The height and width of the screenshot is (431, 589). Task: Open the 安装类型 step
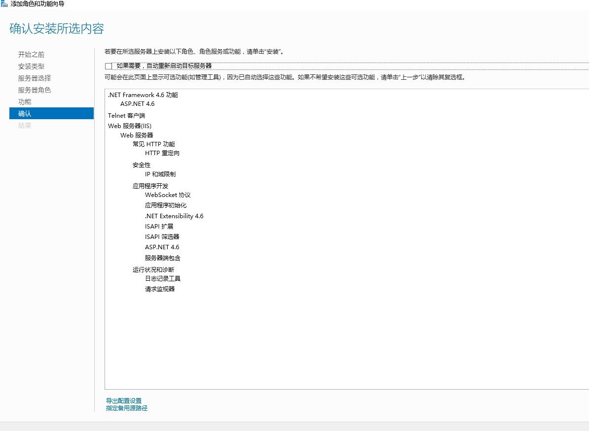pos(31,66)
